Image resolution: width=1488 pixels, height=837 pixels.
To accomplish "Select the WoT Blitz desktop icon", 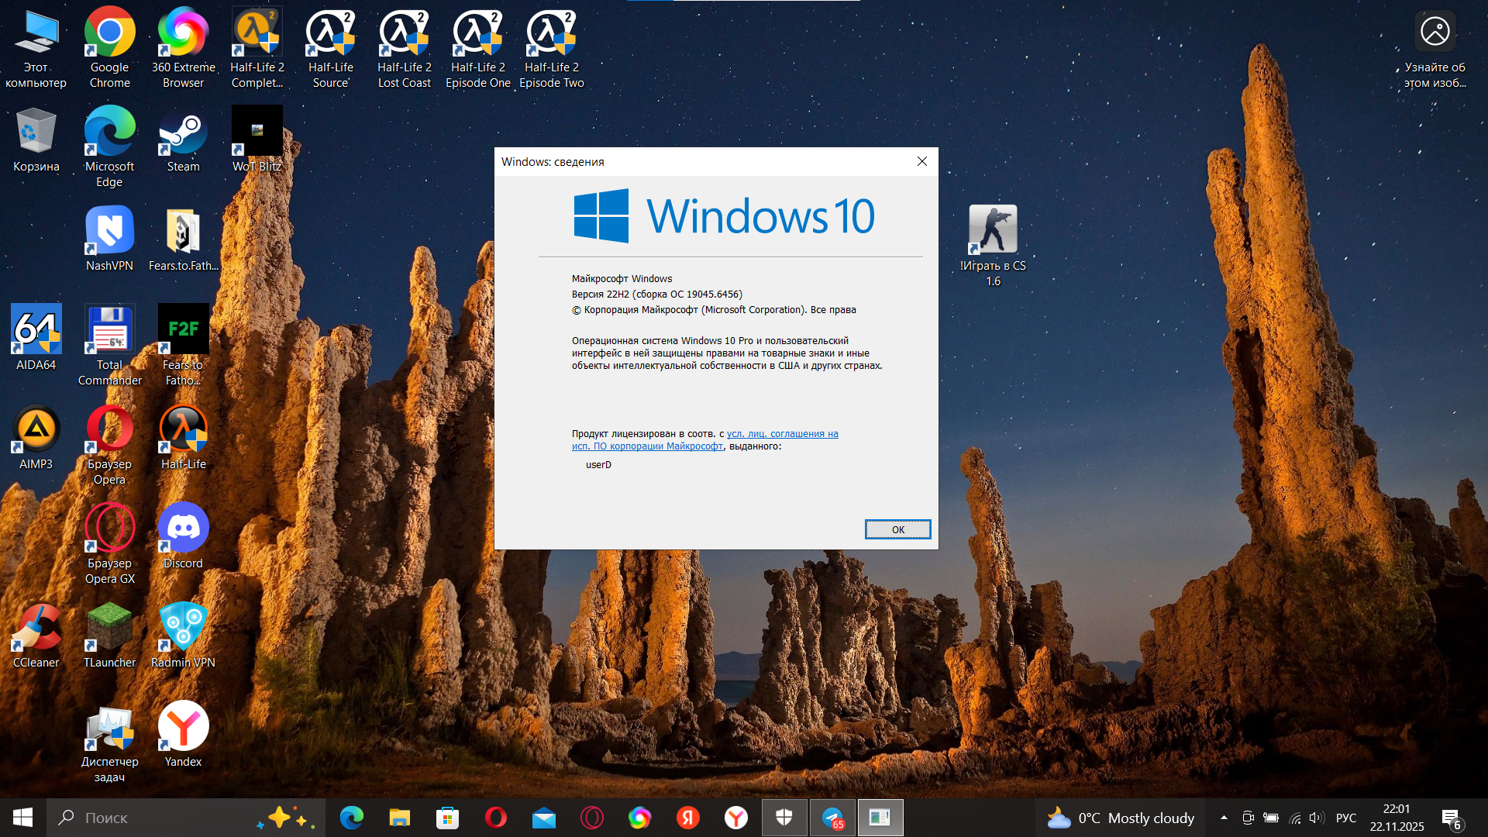I will [x=257, y=139].
